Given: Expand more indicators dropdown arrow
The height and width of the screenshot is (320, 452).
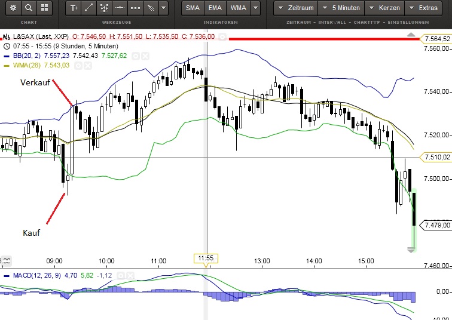Looking at the screenshot, I should pyautogui.click(x=255, y=8).
